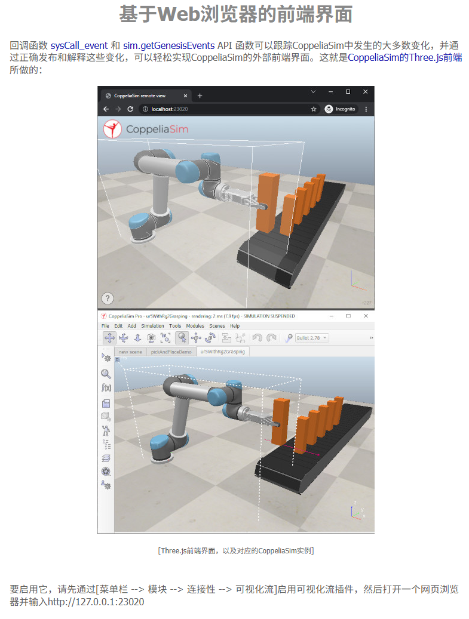Viewport: 469px width, 619px height.
Task: Switch to the new scene tab
Action: tap(130, 352)
